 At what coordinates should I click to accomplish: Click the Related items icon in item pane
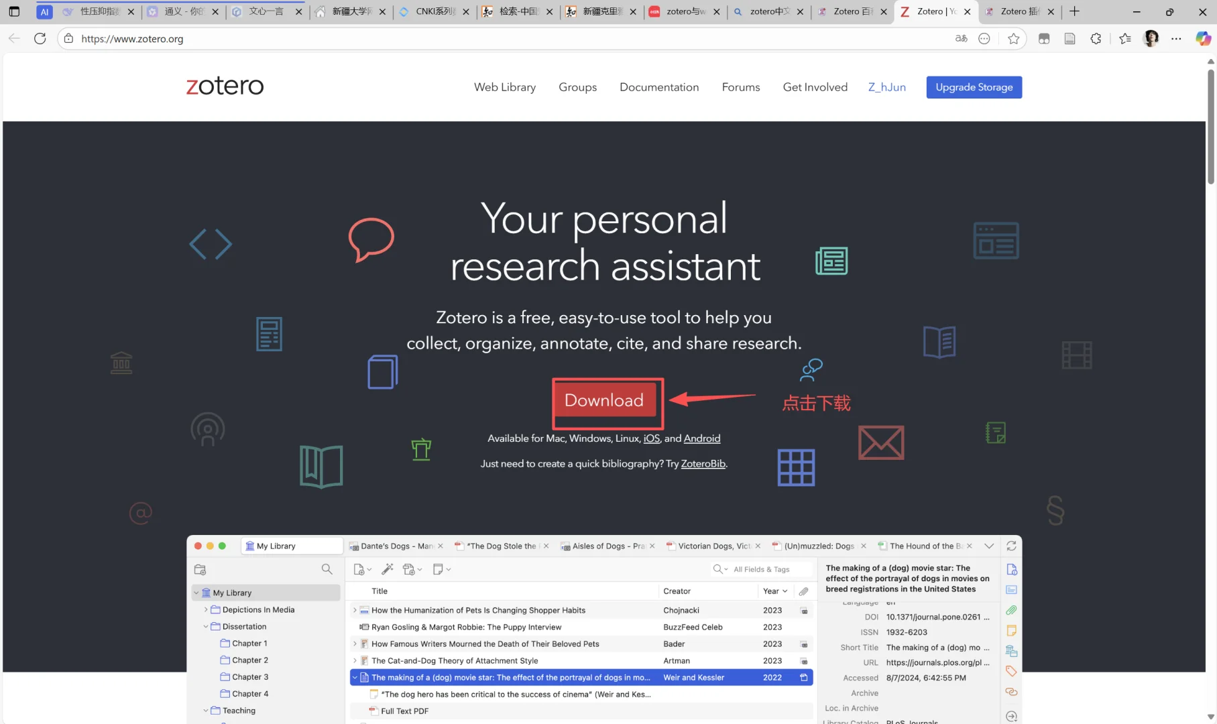point(1011,692)
